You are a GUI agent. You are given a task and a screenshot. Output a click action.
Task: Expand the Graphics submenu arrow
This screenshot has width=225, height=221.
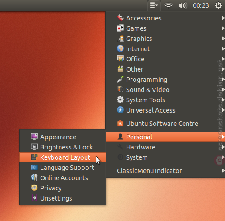coord(223,38)
